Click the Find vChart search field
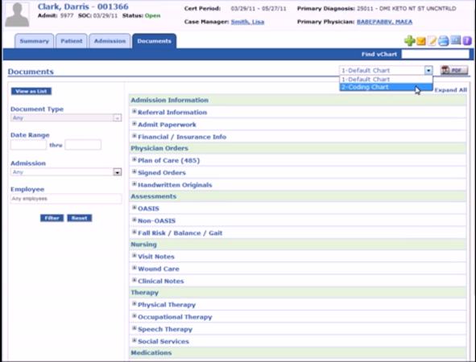The width and height of the screenshot is (476, 362). tap(435, 54)
